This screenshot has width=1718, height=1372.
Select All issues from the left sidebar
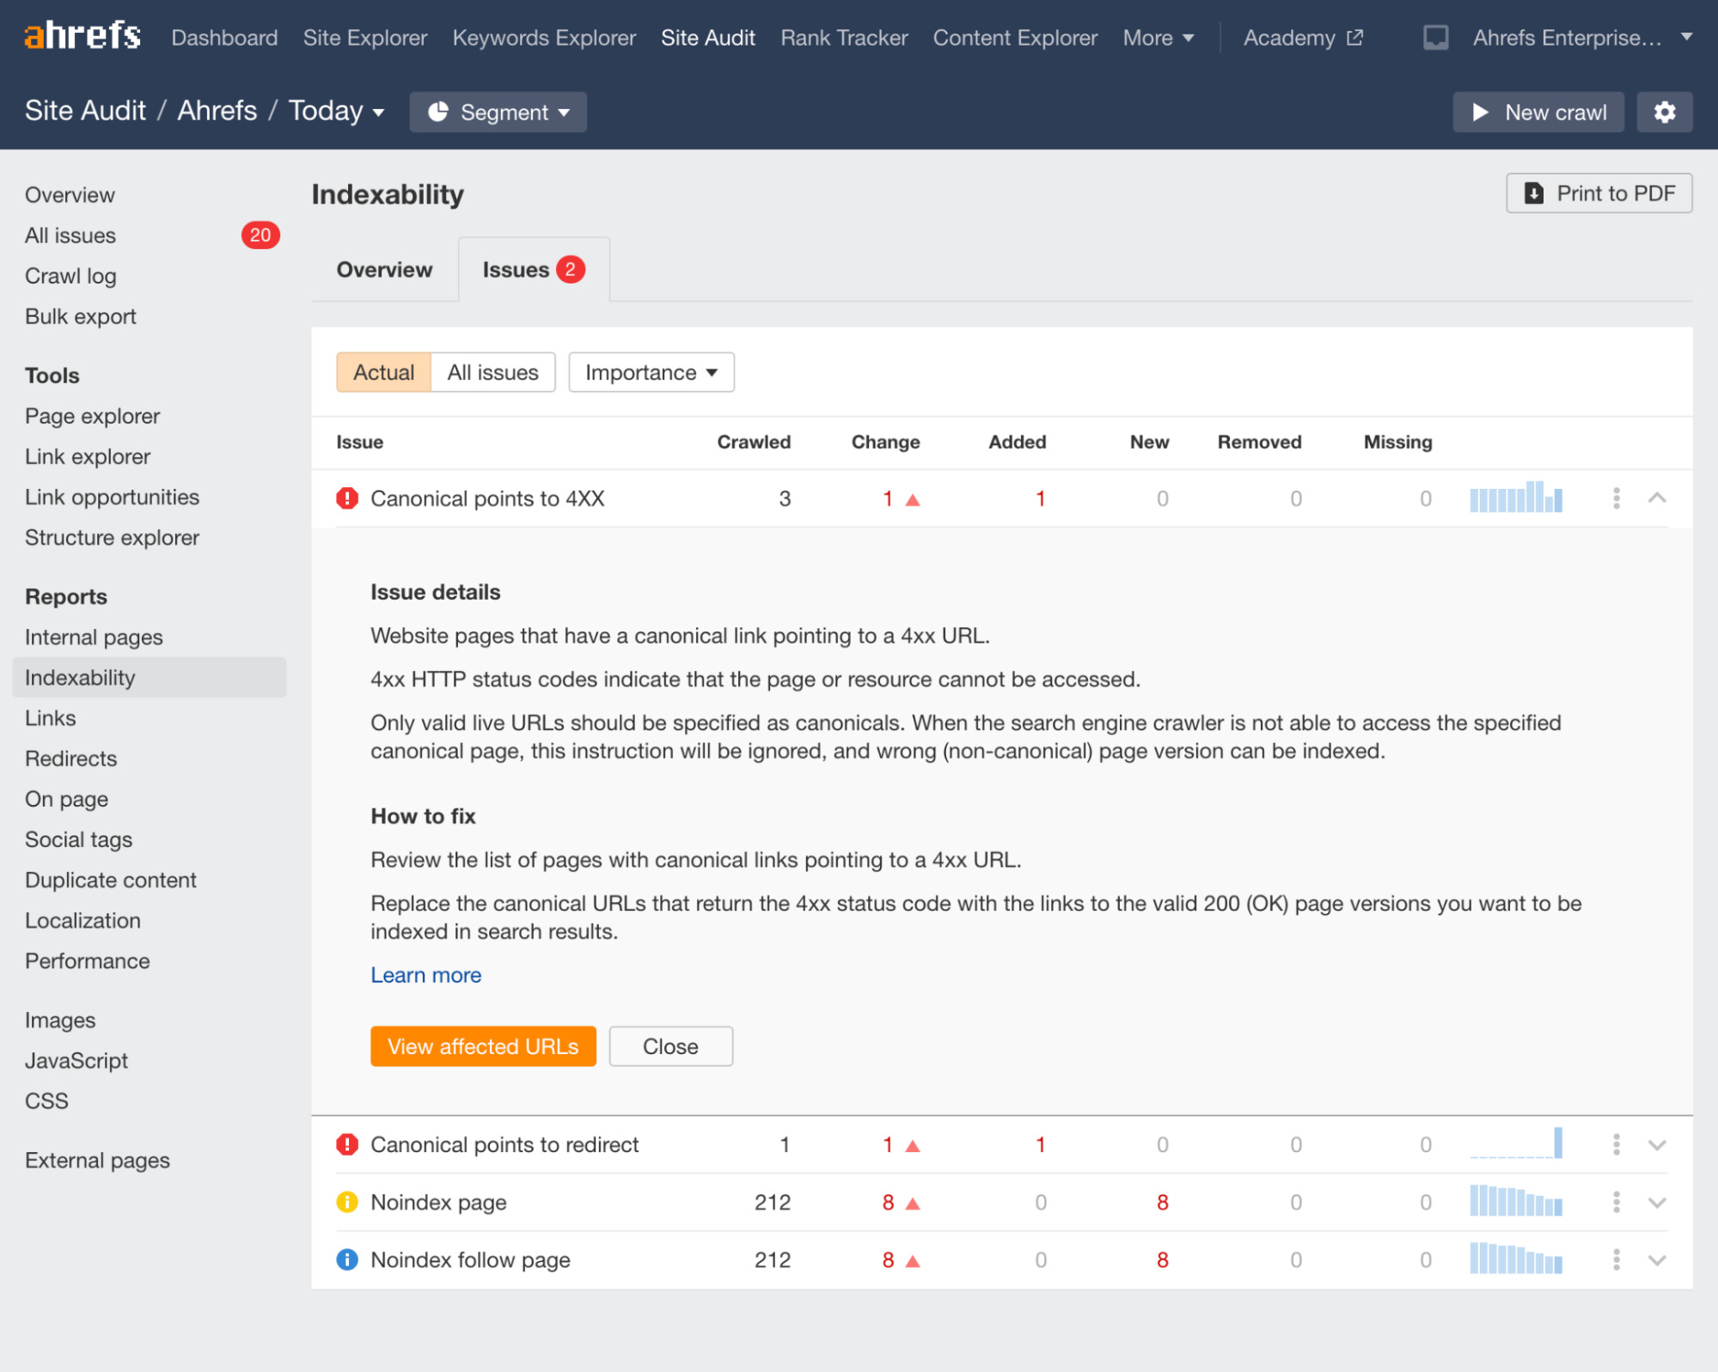tap(69, 235)
